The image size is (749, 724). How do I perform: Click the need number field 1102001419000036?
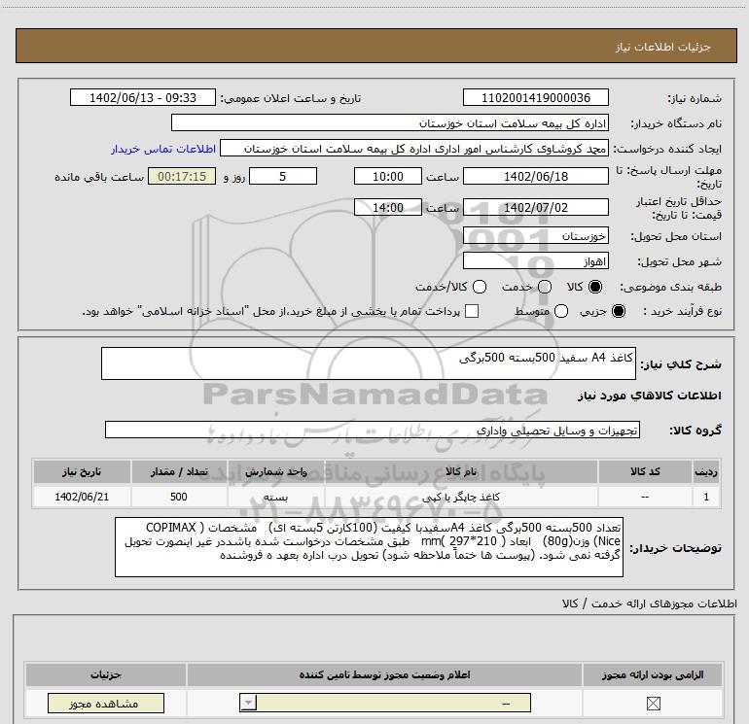(535, 97)
